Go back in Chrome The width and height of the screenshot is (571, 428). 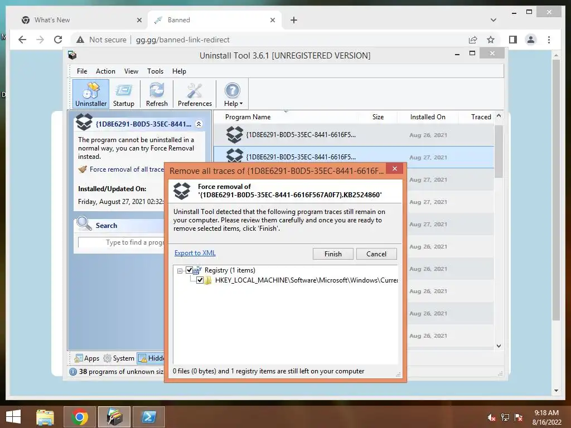pos(22,40)
